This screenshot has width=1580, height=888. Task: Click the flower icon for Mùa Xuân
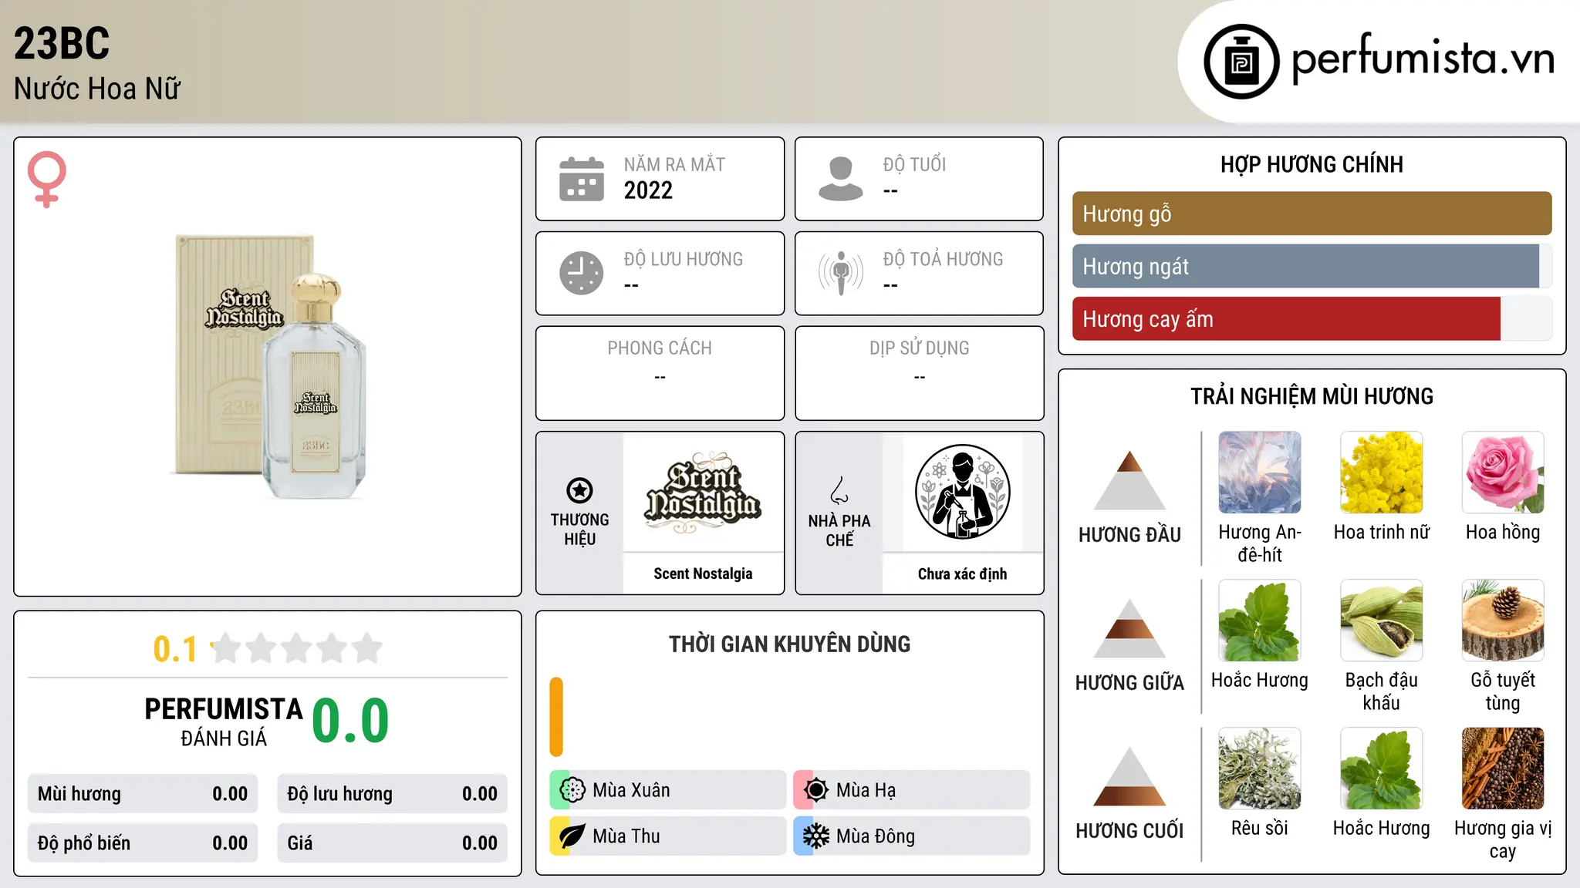click(572, 790)
